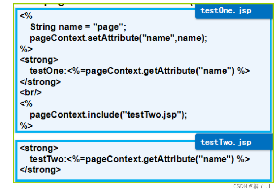Click the CSDN watermark text
This screenshot has width=275, height=192.
point(240,186)
